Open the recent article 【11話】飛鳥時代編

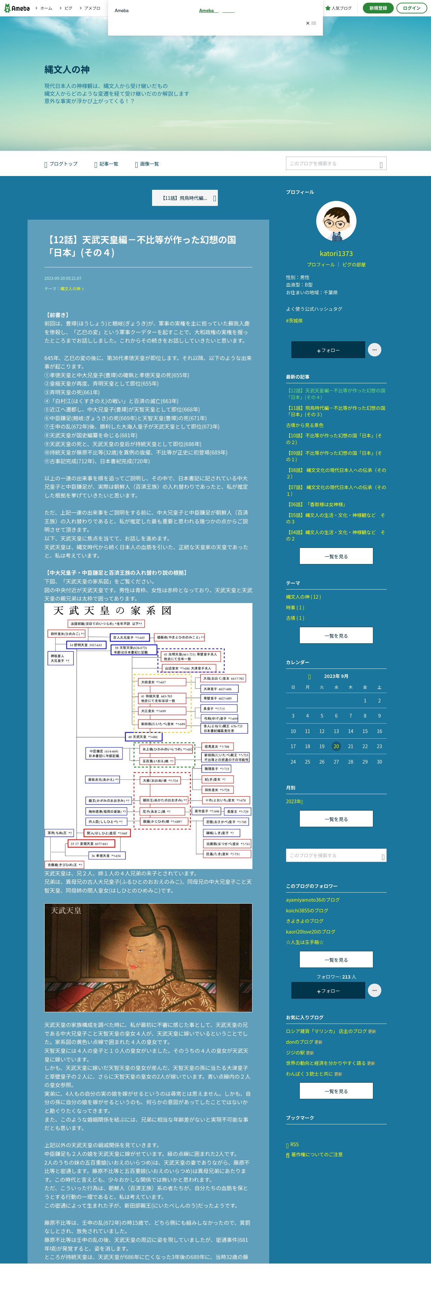pos(336,411)
